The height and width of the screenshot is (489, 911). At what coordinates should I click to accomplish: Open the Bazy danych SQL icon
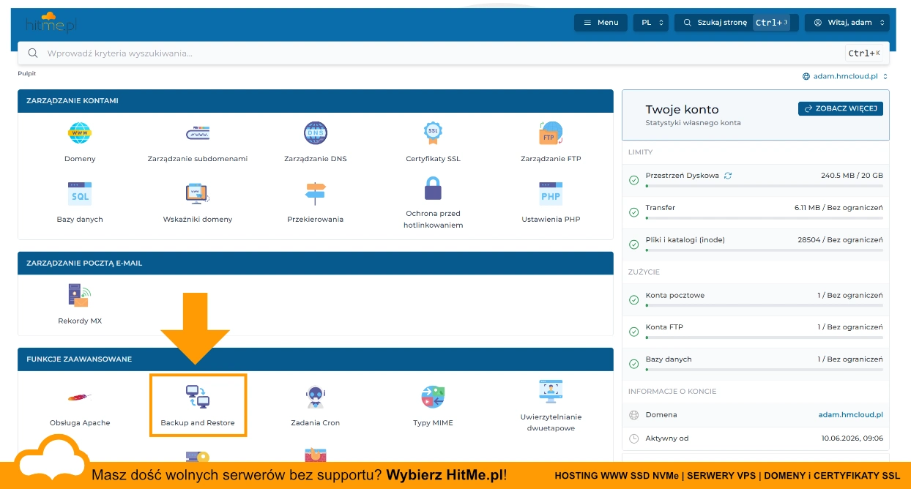pos(80,194)
